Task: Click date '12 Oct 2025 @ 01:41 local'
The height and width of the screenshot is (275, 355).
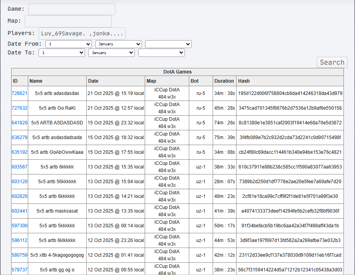Action: 116,255
